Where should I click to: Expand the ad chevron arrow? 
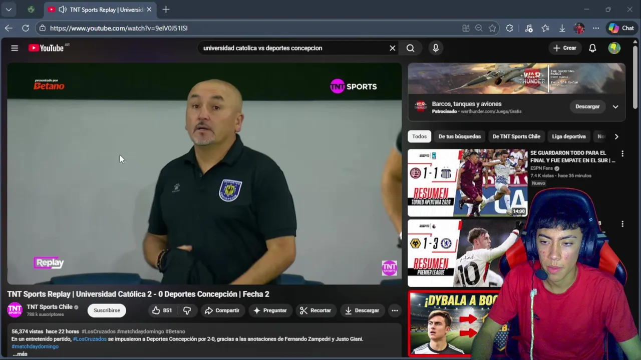click(x=615, y=106)
